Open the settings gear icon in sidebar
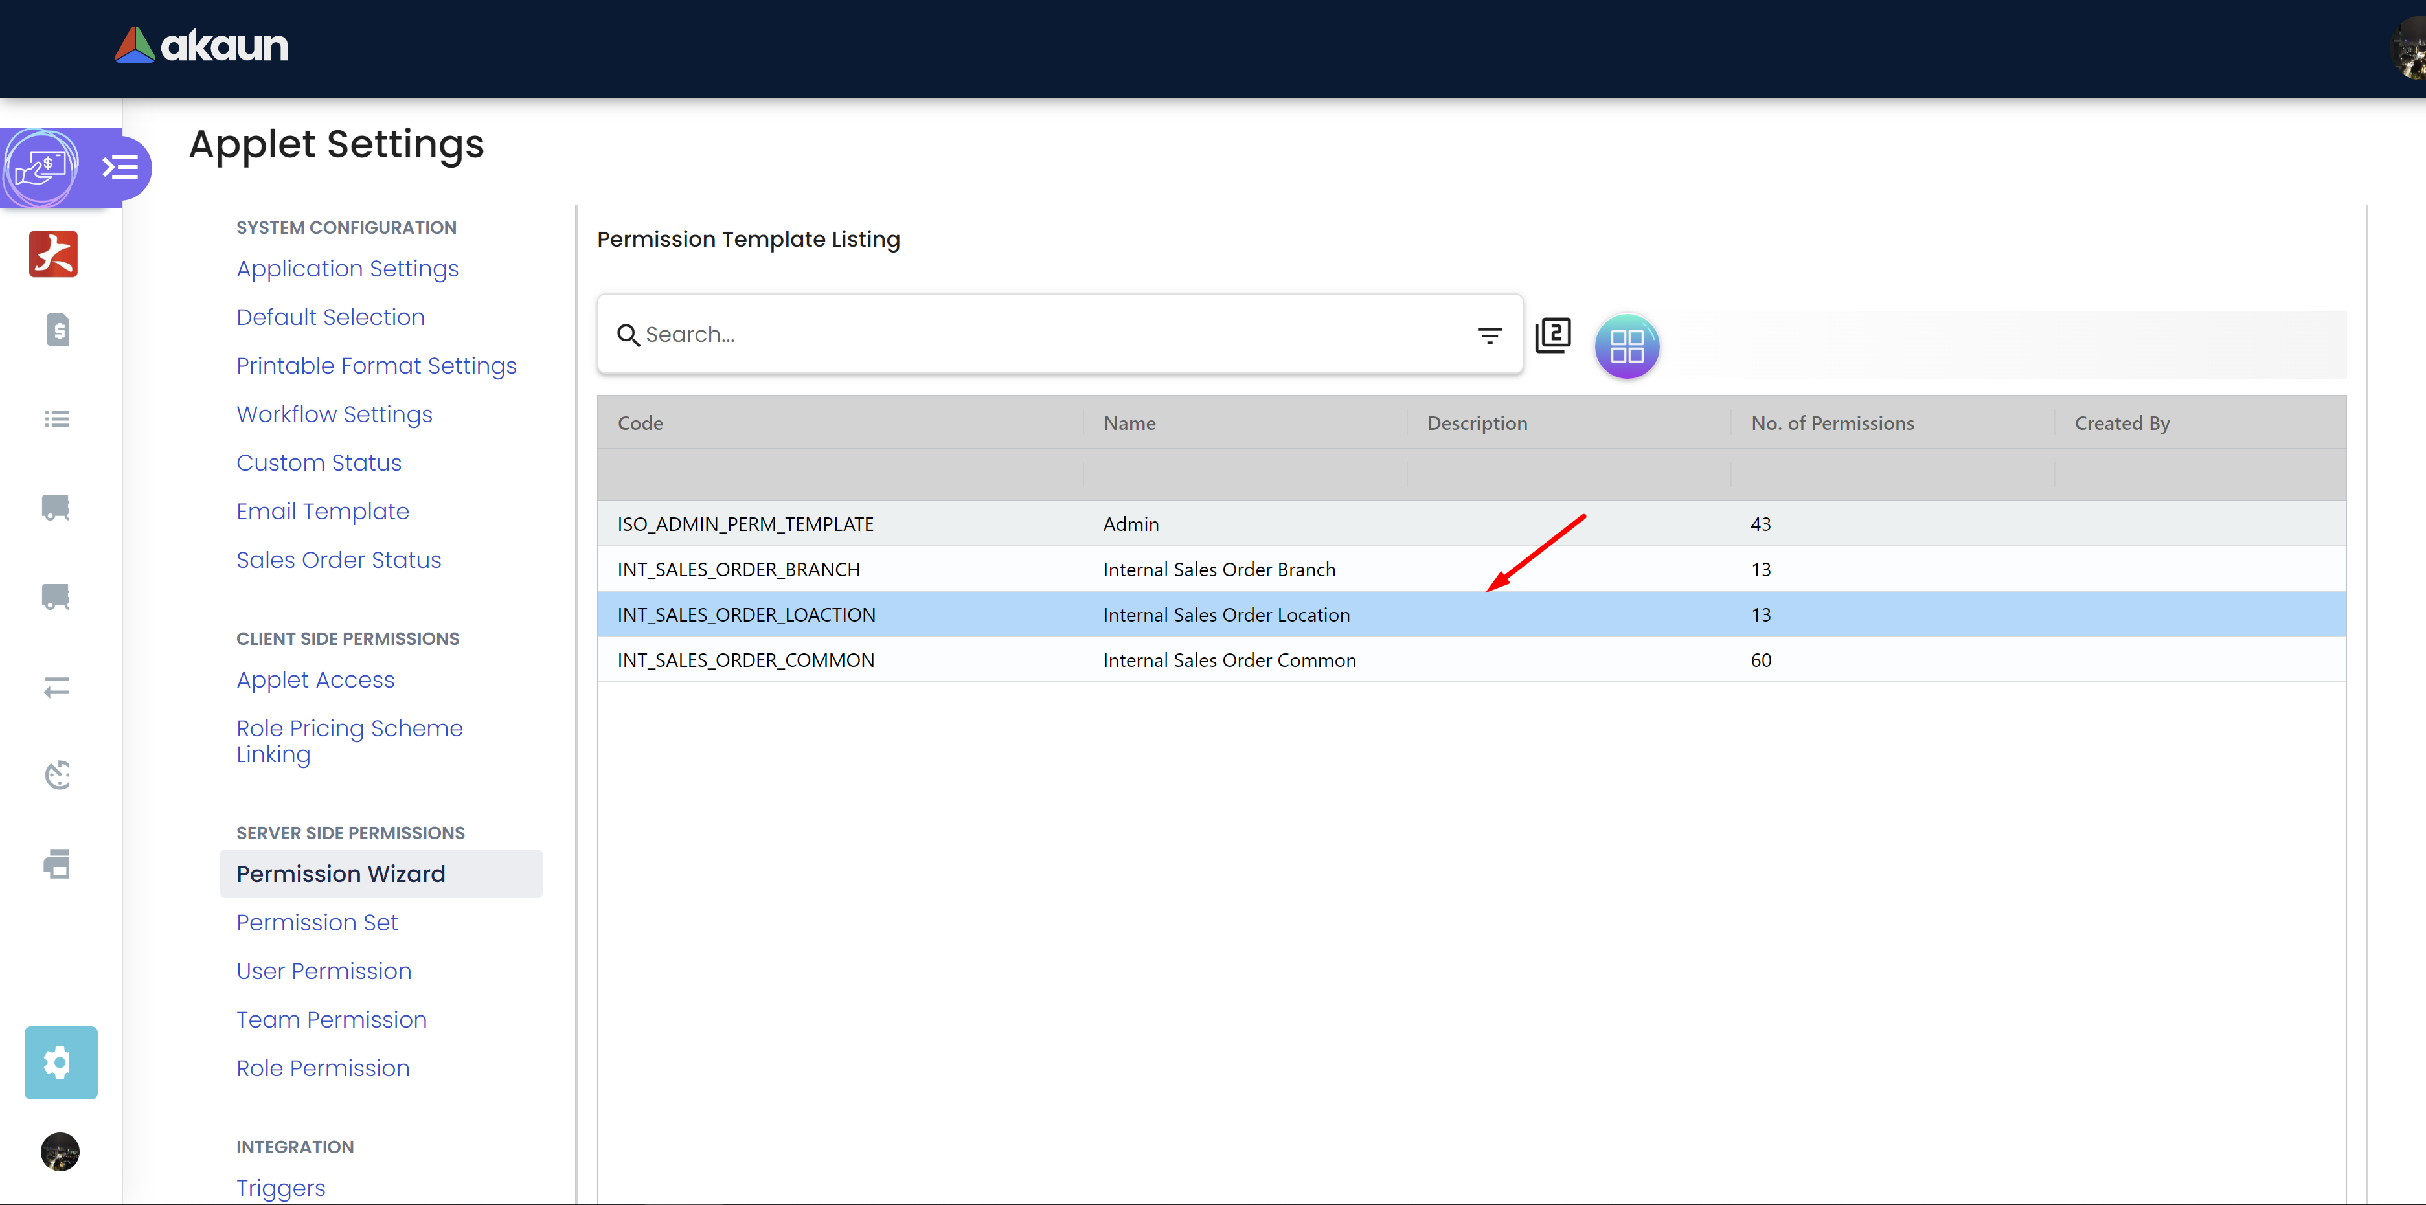The width and height of the screenshot is (2426, 1205). pyautogui.click(x=60, y=1062)
